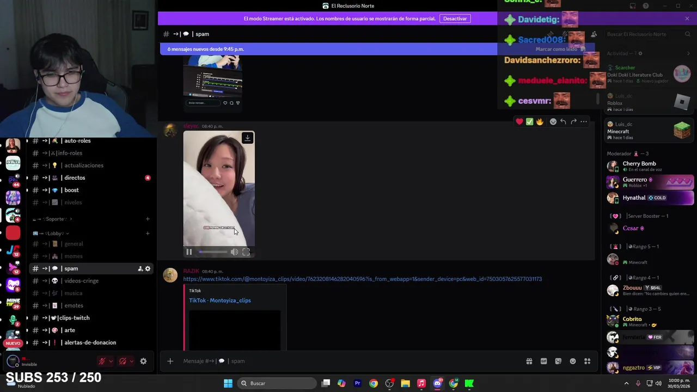Seek on the video progress bar
The image size is (697, 392).
(213, 252)
